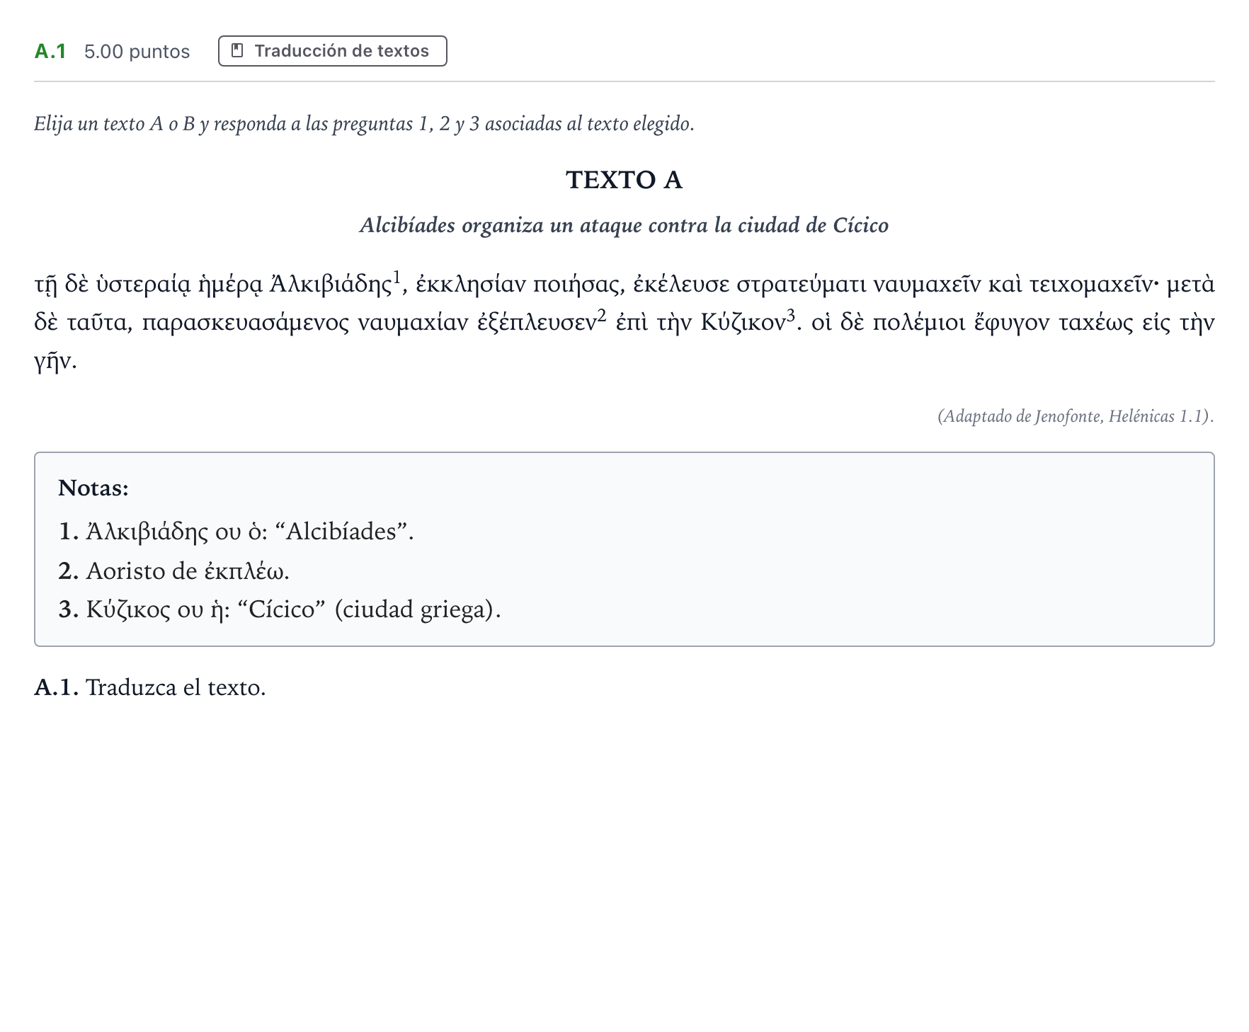Click the book icon in the Traducción tag
Viewport: 1249px width, 1032px height.
click(238, 51)
